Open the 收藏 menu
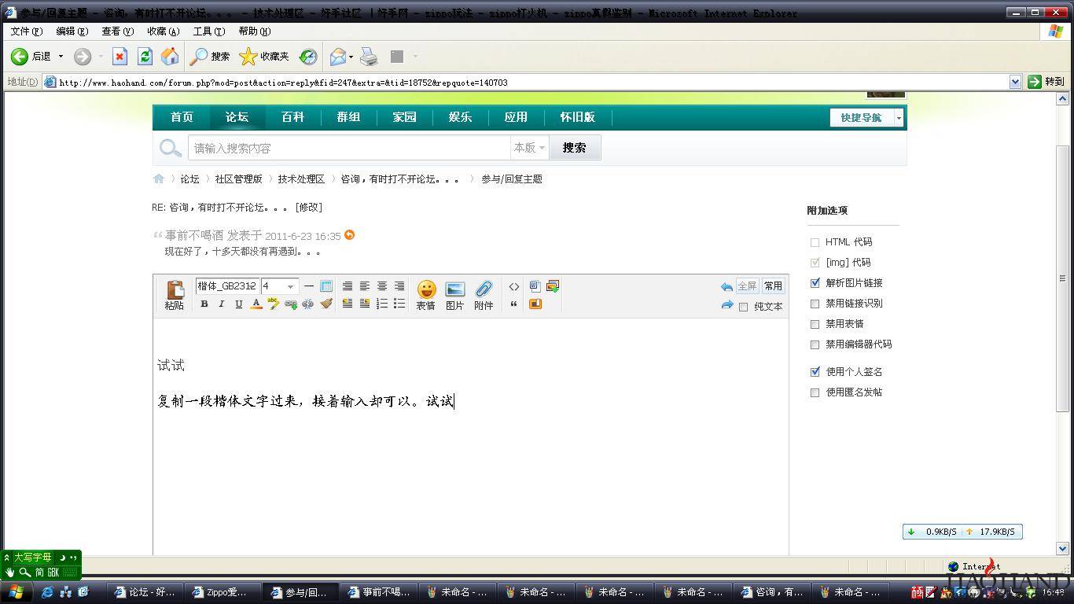 pyautogui.click(x=163, y=31)
